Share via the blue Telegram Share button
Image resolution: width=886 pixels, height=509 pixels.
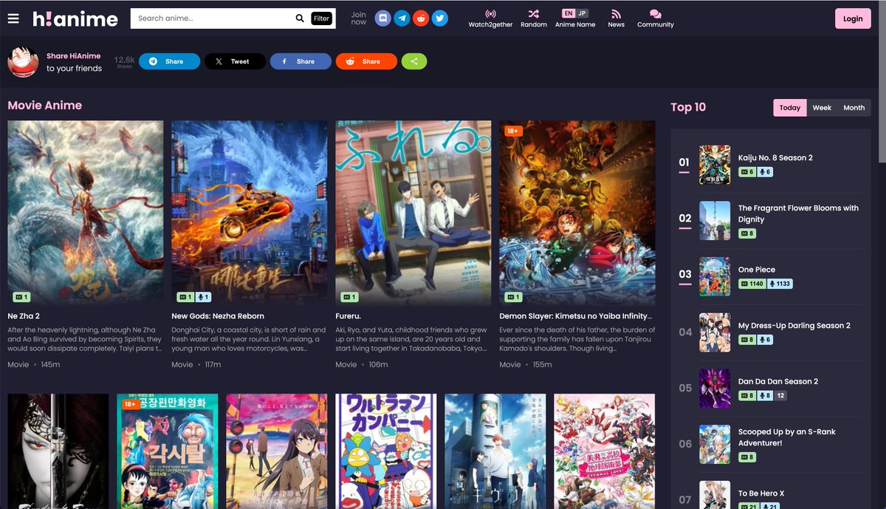pyautogui.click(x=169, y=61)
